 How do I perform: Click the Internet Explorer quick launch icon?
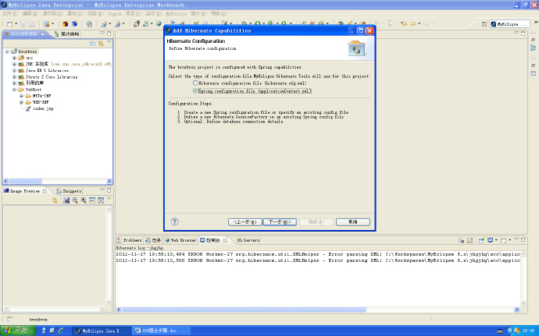click(x=62, y=331)
